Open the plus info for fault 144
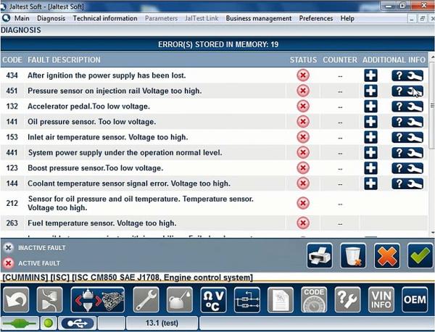The height and width of the screenshot is (332, 435). [370, 183]
